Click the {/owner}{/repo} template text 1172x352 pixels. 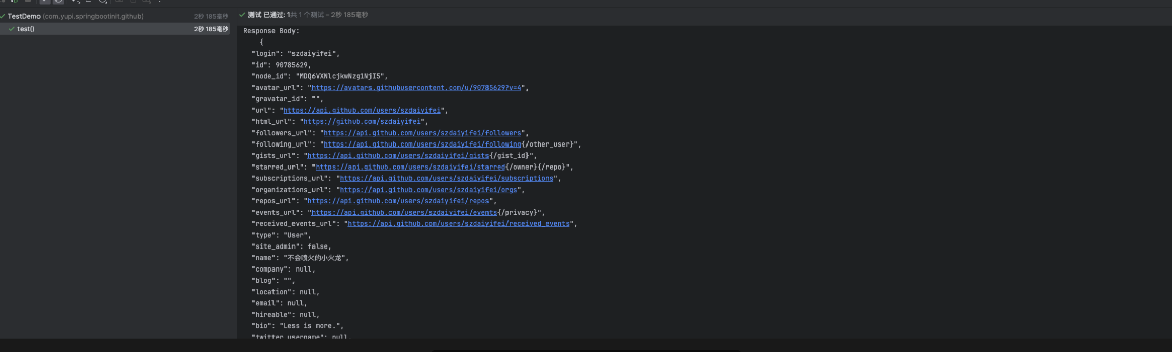tap(535, 167)
